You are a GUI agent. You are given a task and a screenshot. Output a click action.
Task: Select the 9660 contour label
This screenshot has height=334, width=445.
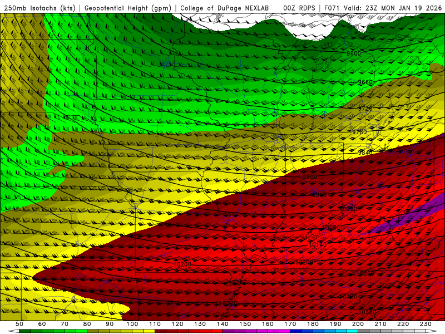[365, 82]
